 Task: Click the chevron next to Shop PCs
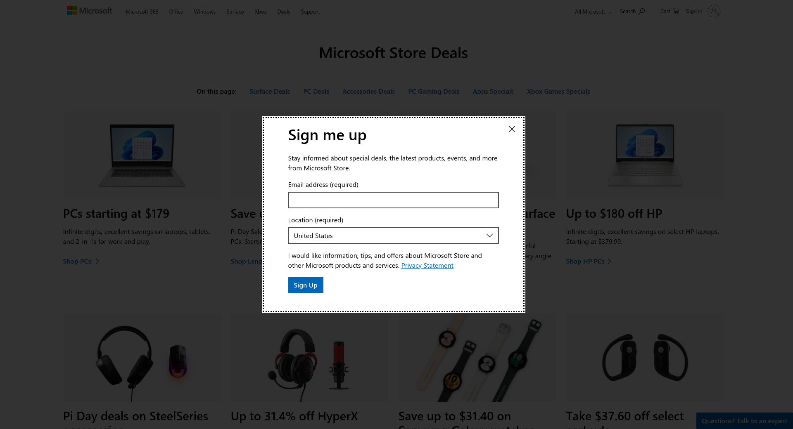coord(97,261)
